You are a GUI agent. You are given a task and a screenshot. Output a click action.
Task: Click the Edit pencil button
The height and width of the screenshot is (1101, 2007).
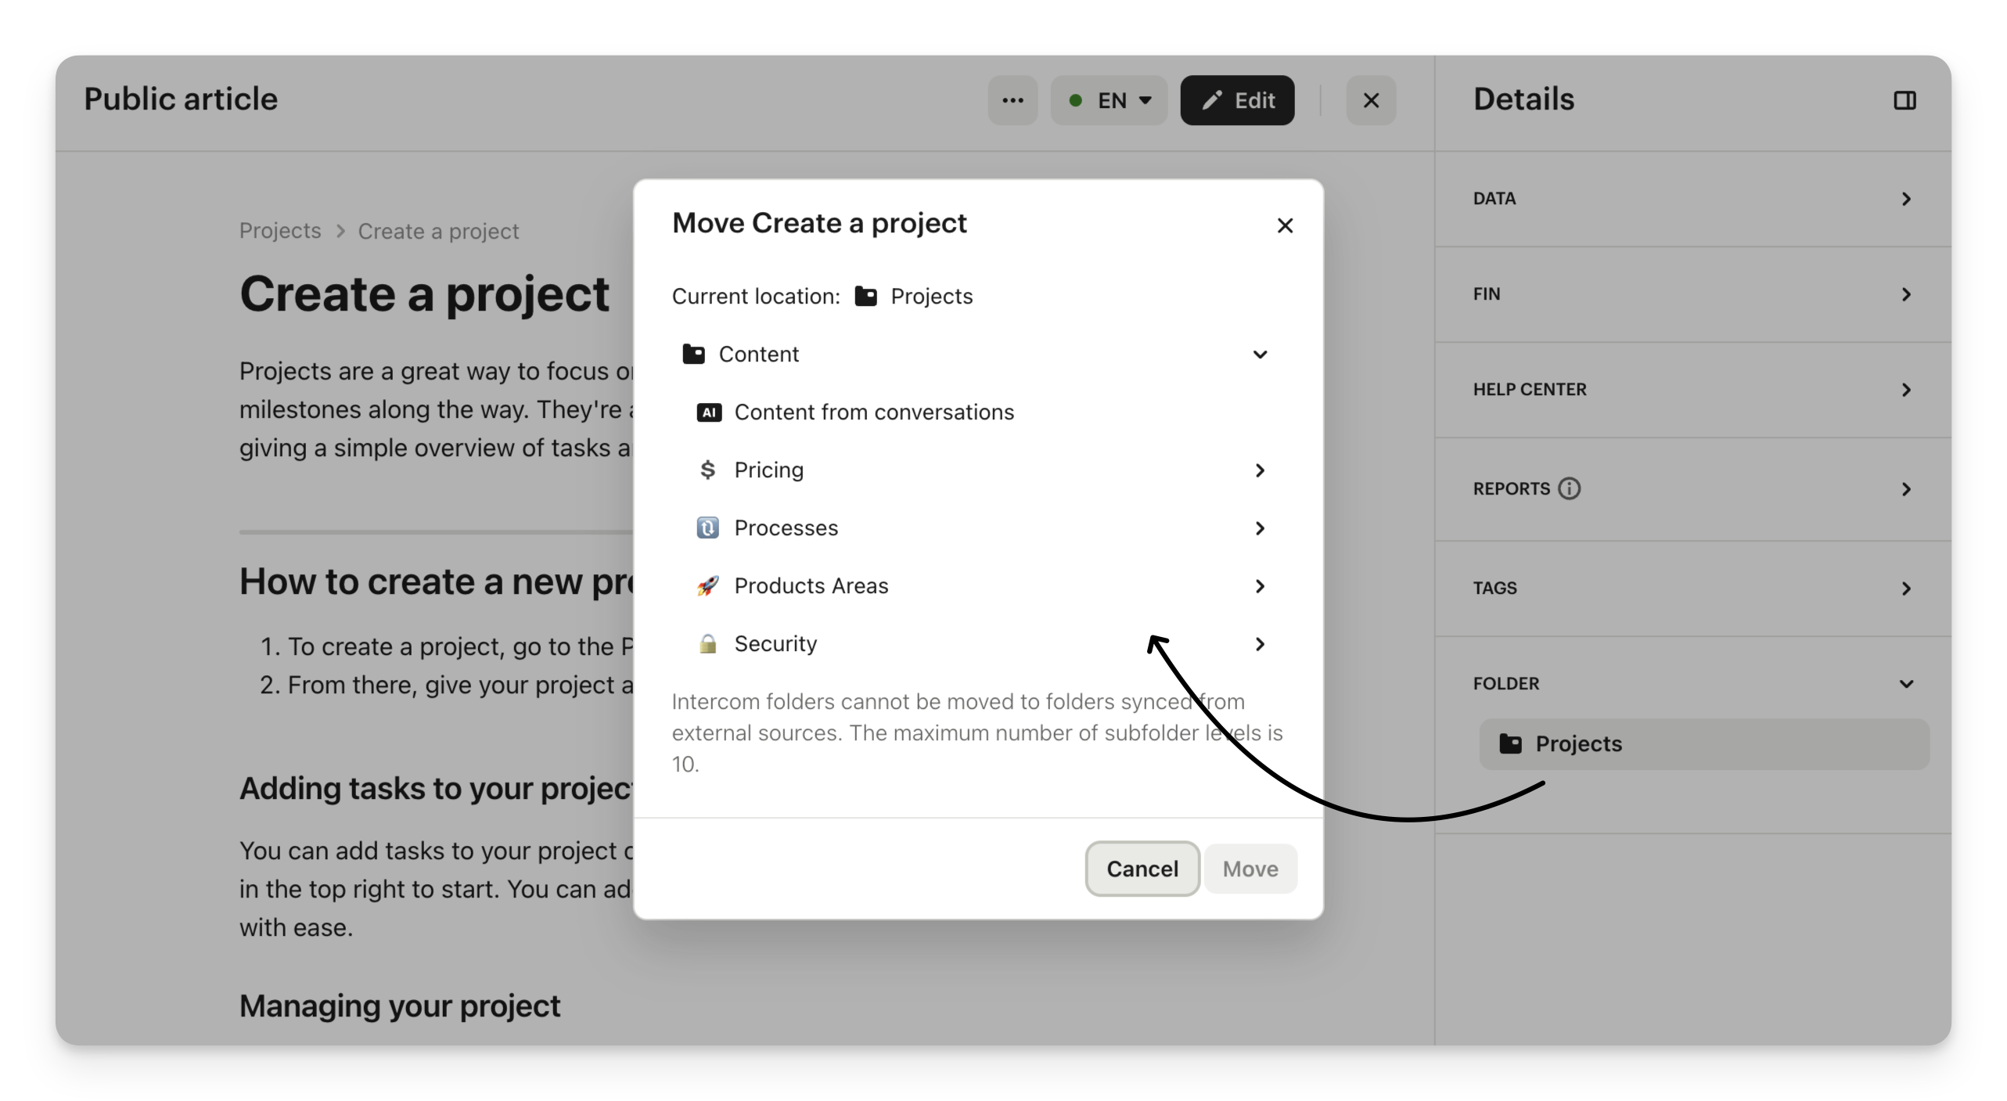tap(1237, 100)
